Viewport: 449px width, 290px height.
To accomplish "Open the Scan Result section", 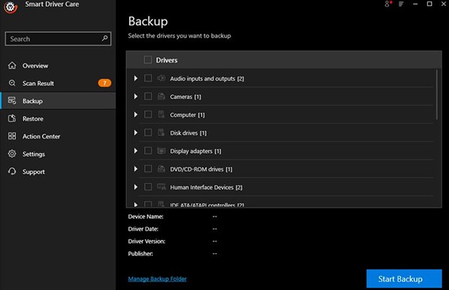I will (x=58, y=83).
